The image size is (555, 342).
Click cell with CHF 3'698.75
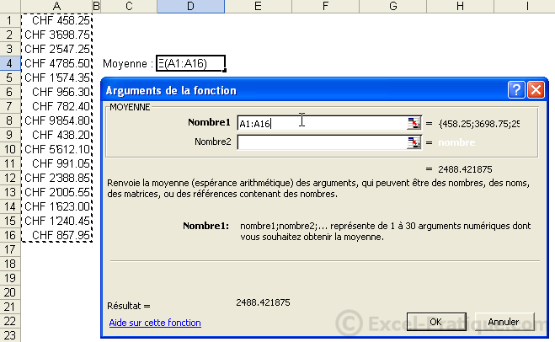pyautogui.click(x=56, y=35)
